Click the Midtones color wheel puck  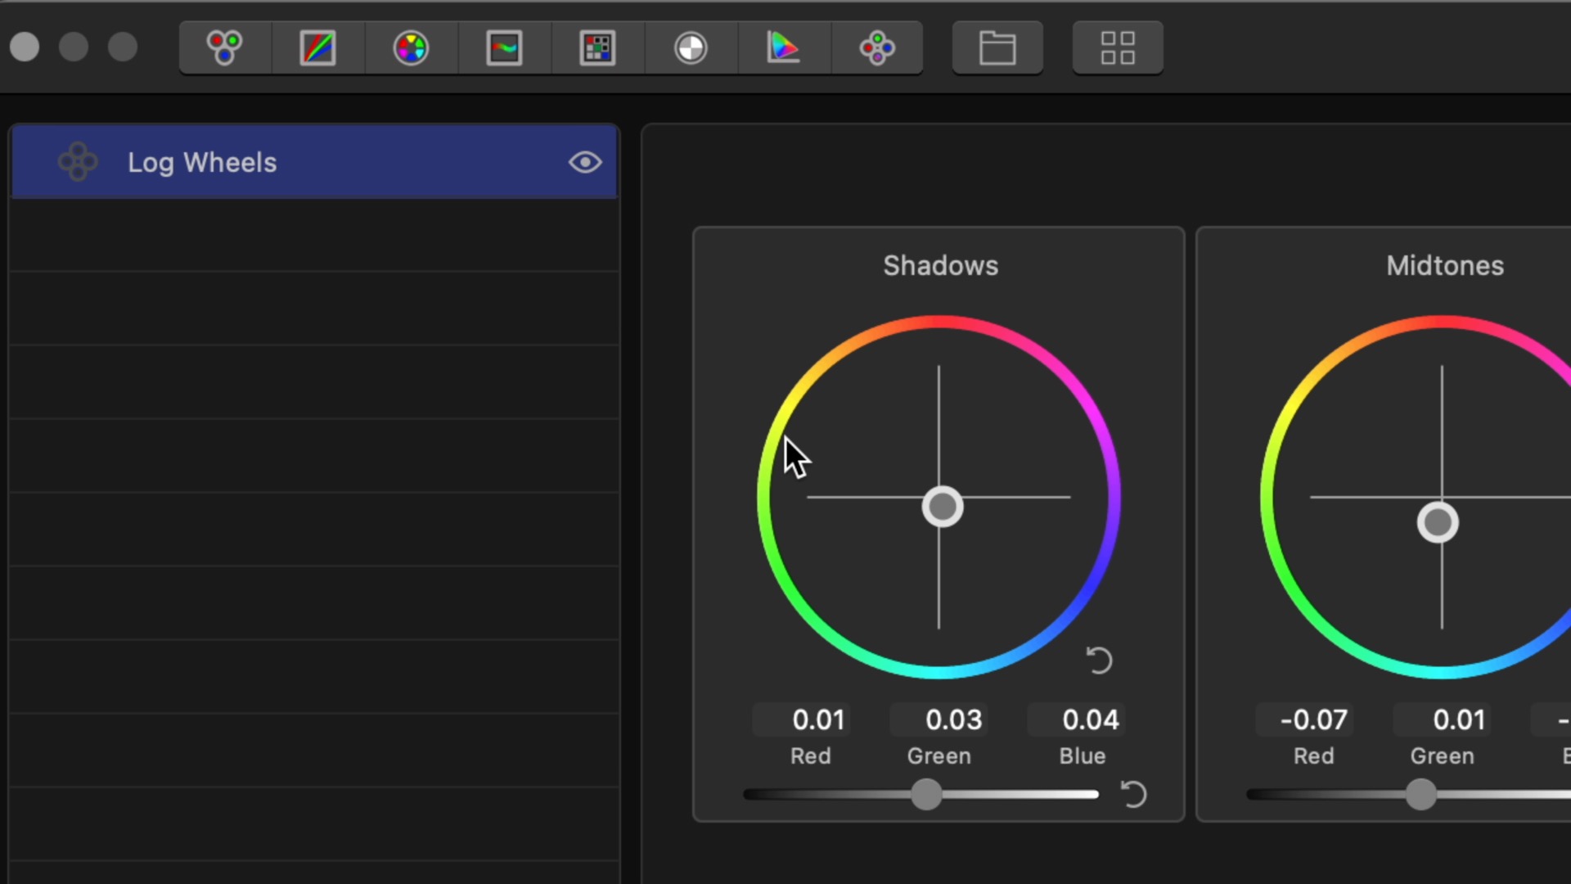1438,522
